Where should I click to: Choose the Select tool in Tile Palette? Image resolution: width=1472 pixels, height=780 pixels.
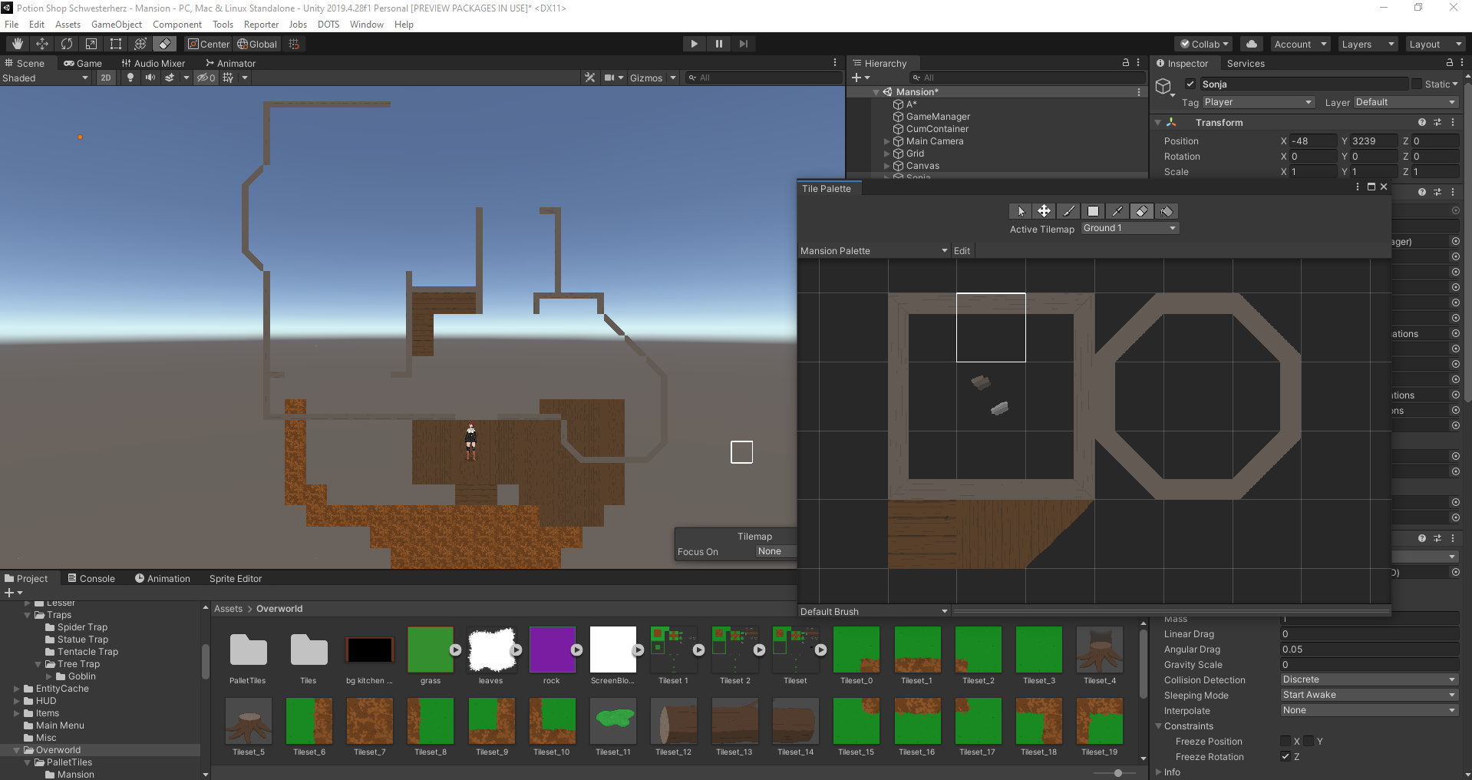click(1020, 211)
